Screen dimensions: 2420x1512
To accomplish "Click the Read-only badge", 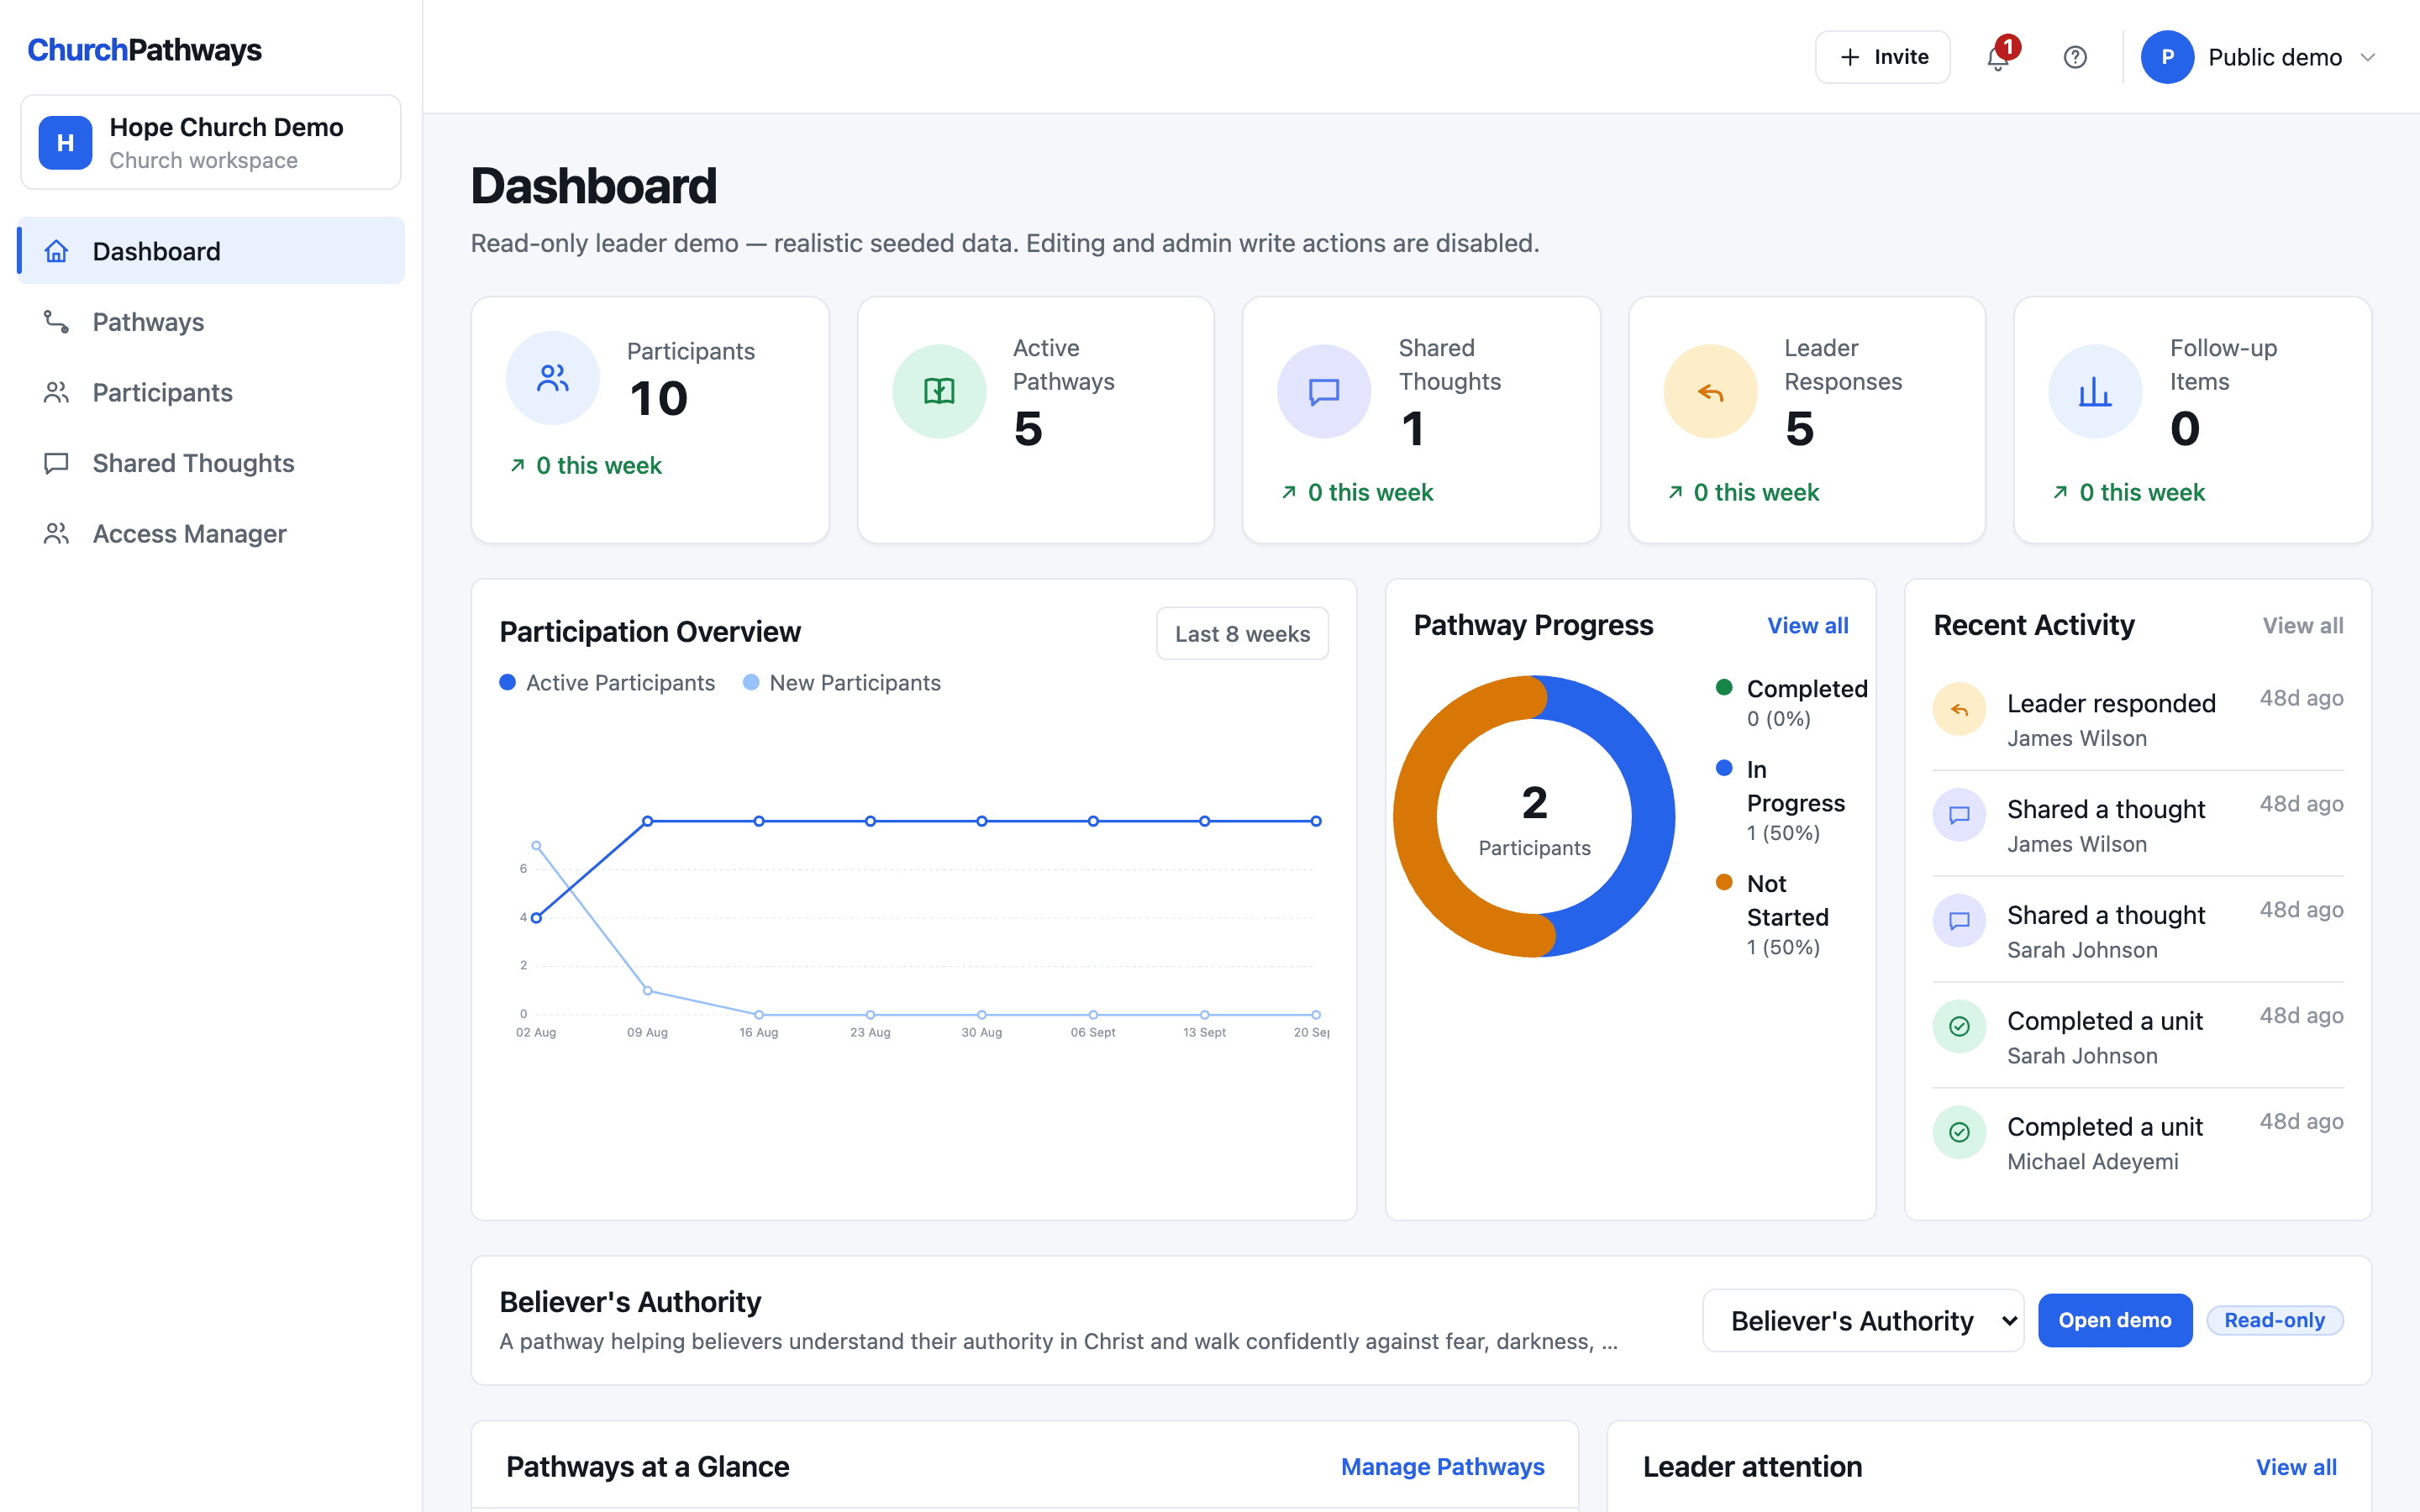I will [2274, 1320].
